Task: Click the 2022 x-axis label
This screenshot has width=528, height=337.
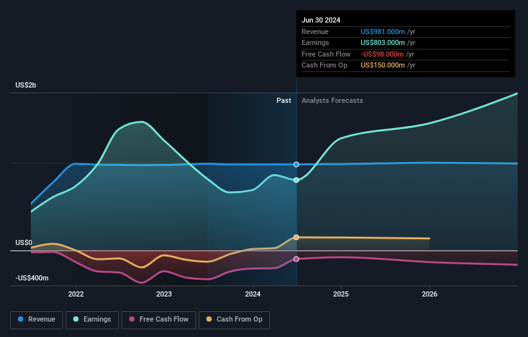Action: coord(76,294)
